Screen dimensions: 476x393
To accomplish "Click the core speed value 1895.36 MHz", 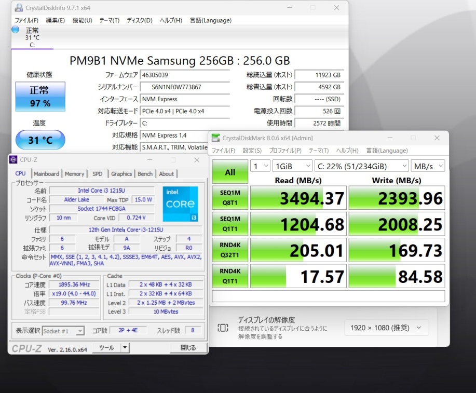I will coord(74,284).
